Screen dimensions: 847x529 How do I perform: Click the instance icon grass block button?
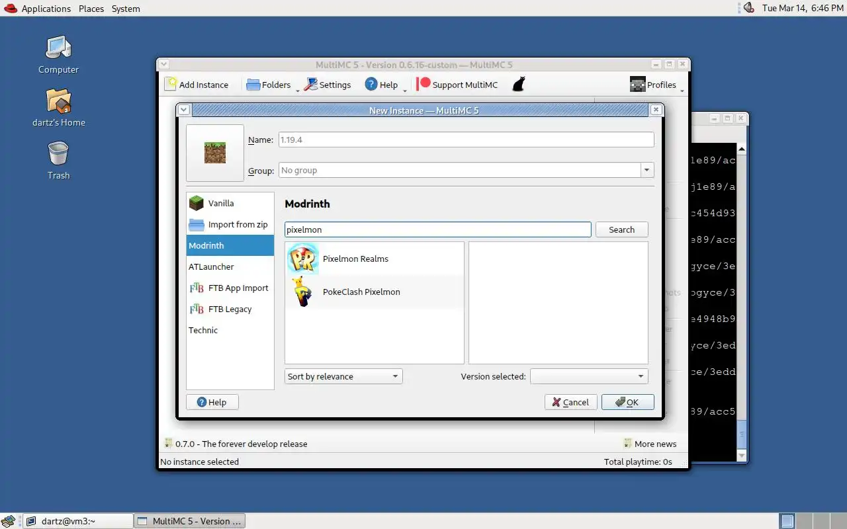point(215,153)
